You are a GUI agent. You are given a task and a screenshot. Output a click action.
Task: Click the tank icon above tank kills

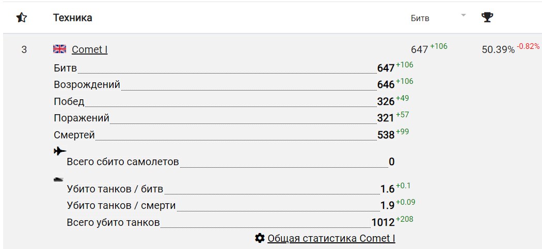click(59, 179)
